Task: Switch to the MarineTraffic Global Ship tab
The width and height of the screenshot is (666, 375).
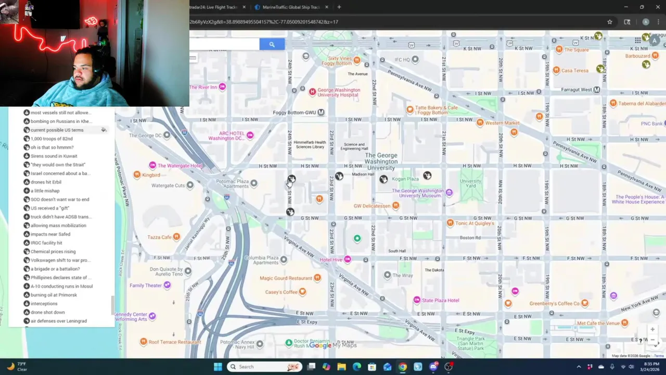Action: [x=291, y=7]
